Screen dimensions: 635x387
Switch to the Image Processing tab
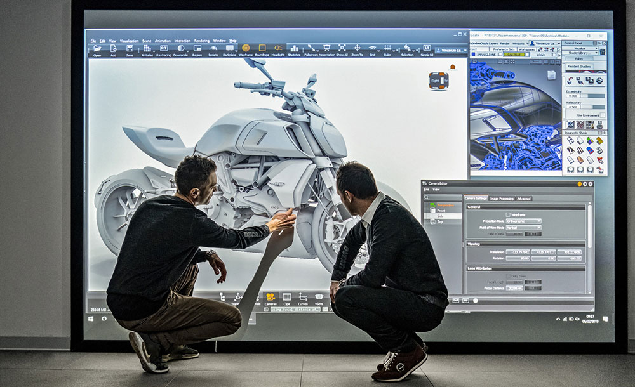502,199
